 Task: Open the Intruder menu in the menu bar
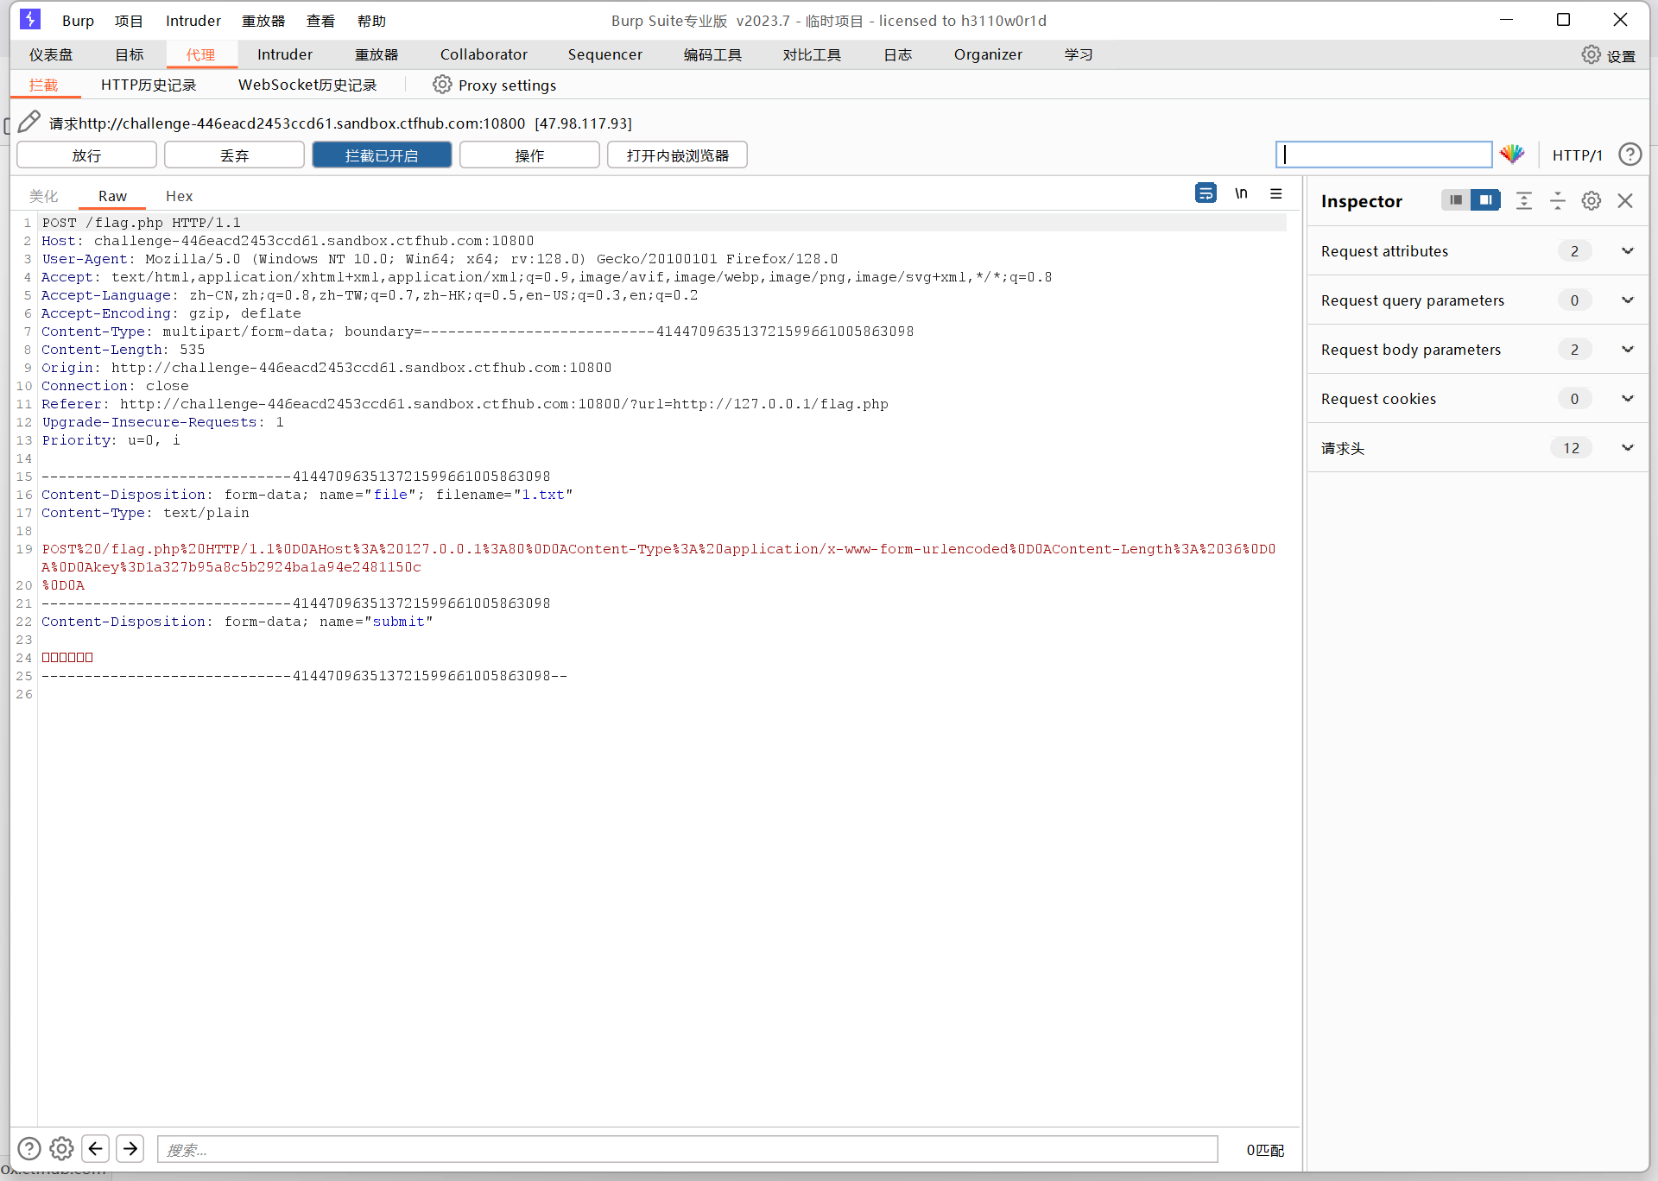tap(193, 21)
